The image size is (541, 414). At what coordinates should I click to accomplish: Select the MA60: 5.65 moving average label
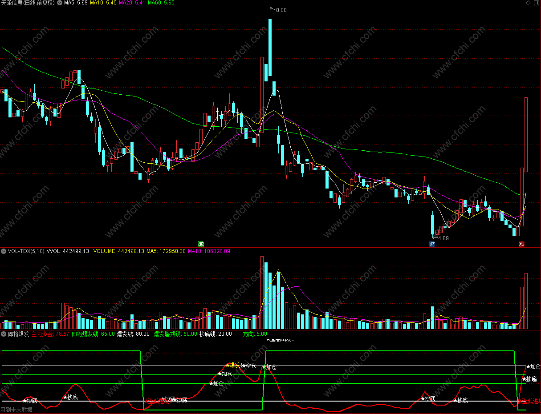(161, 3)
